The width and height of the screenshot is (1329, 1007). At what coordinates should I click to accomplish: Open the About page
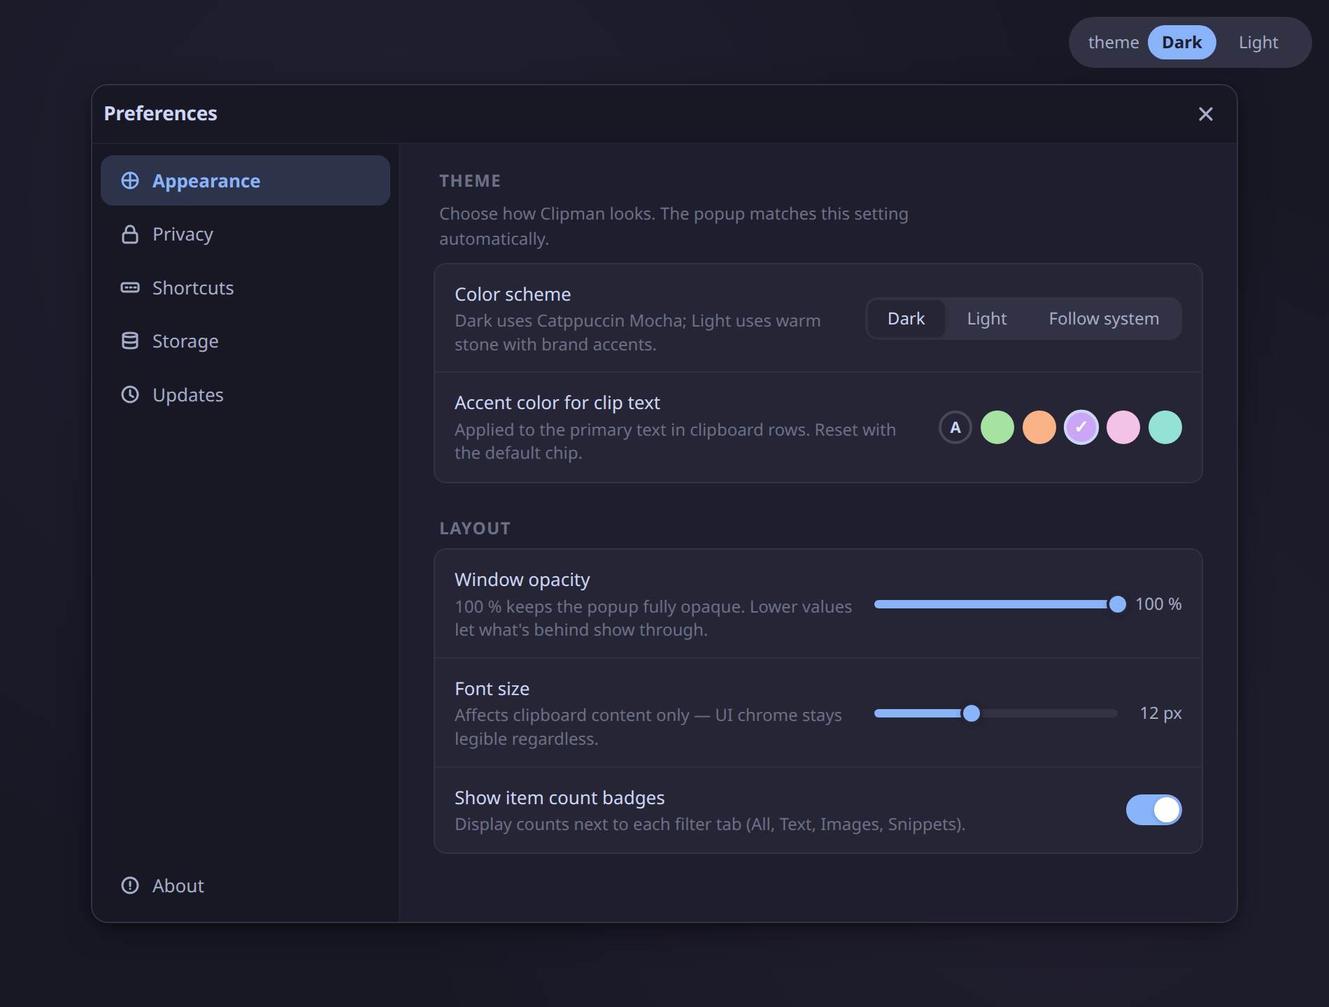(246, 885)
